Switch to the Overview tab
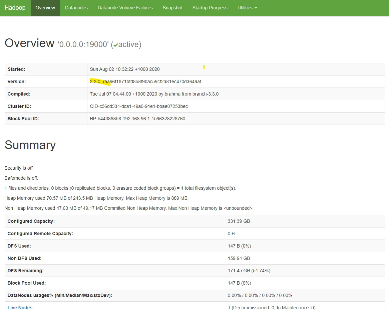 pos(45,8)
